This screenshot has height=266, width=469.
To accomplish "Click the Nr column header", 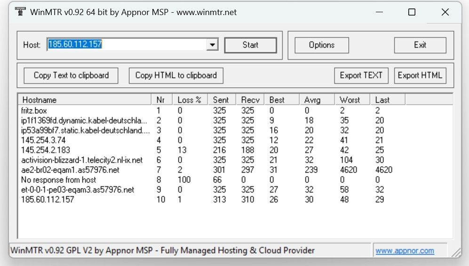I will (162, 100).
